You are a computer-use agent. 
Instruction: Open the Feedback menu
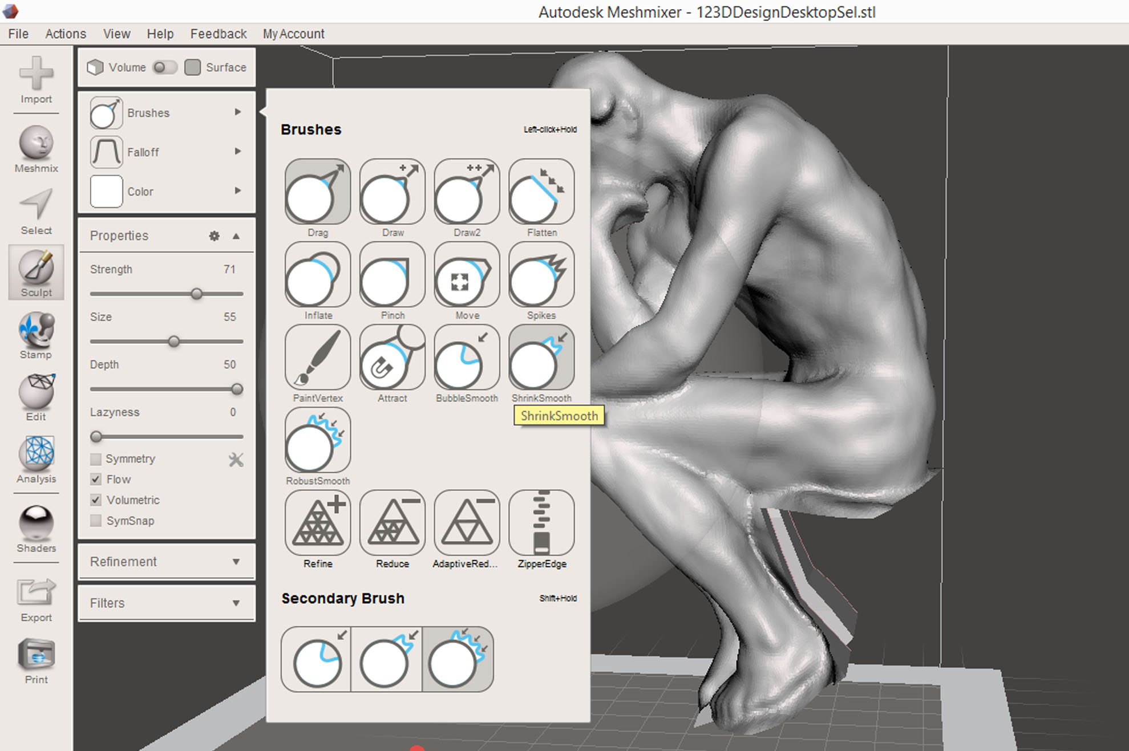pos(218,34)
